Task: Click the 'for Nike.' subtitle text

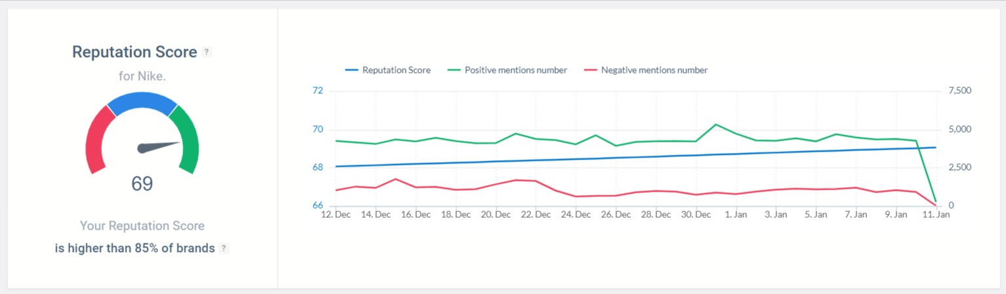Action: (x=142, y=76)
